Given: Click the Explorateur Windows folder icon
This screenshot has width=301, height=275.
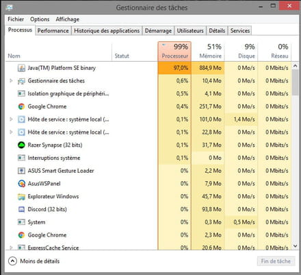Looking at the screenshot, I should [x=21, y=196].
